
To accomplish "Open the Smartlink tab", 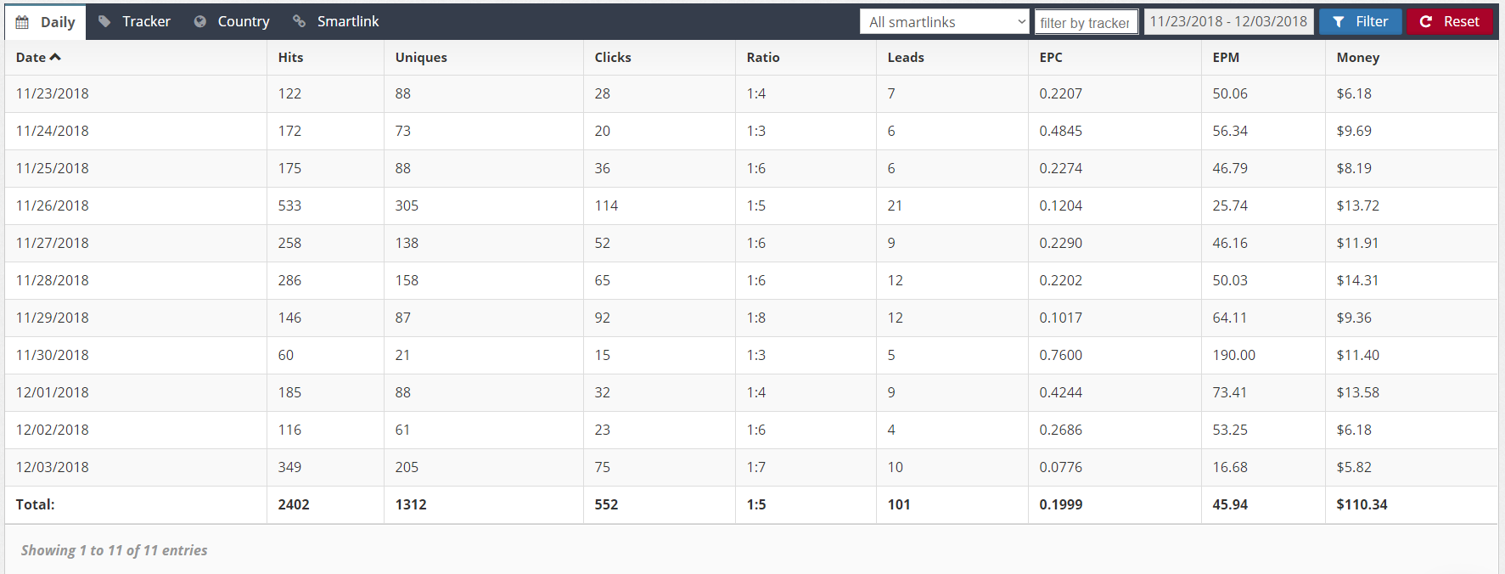I will point(347,21).
